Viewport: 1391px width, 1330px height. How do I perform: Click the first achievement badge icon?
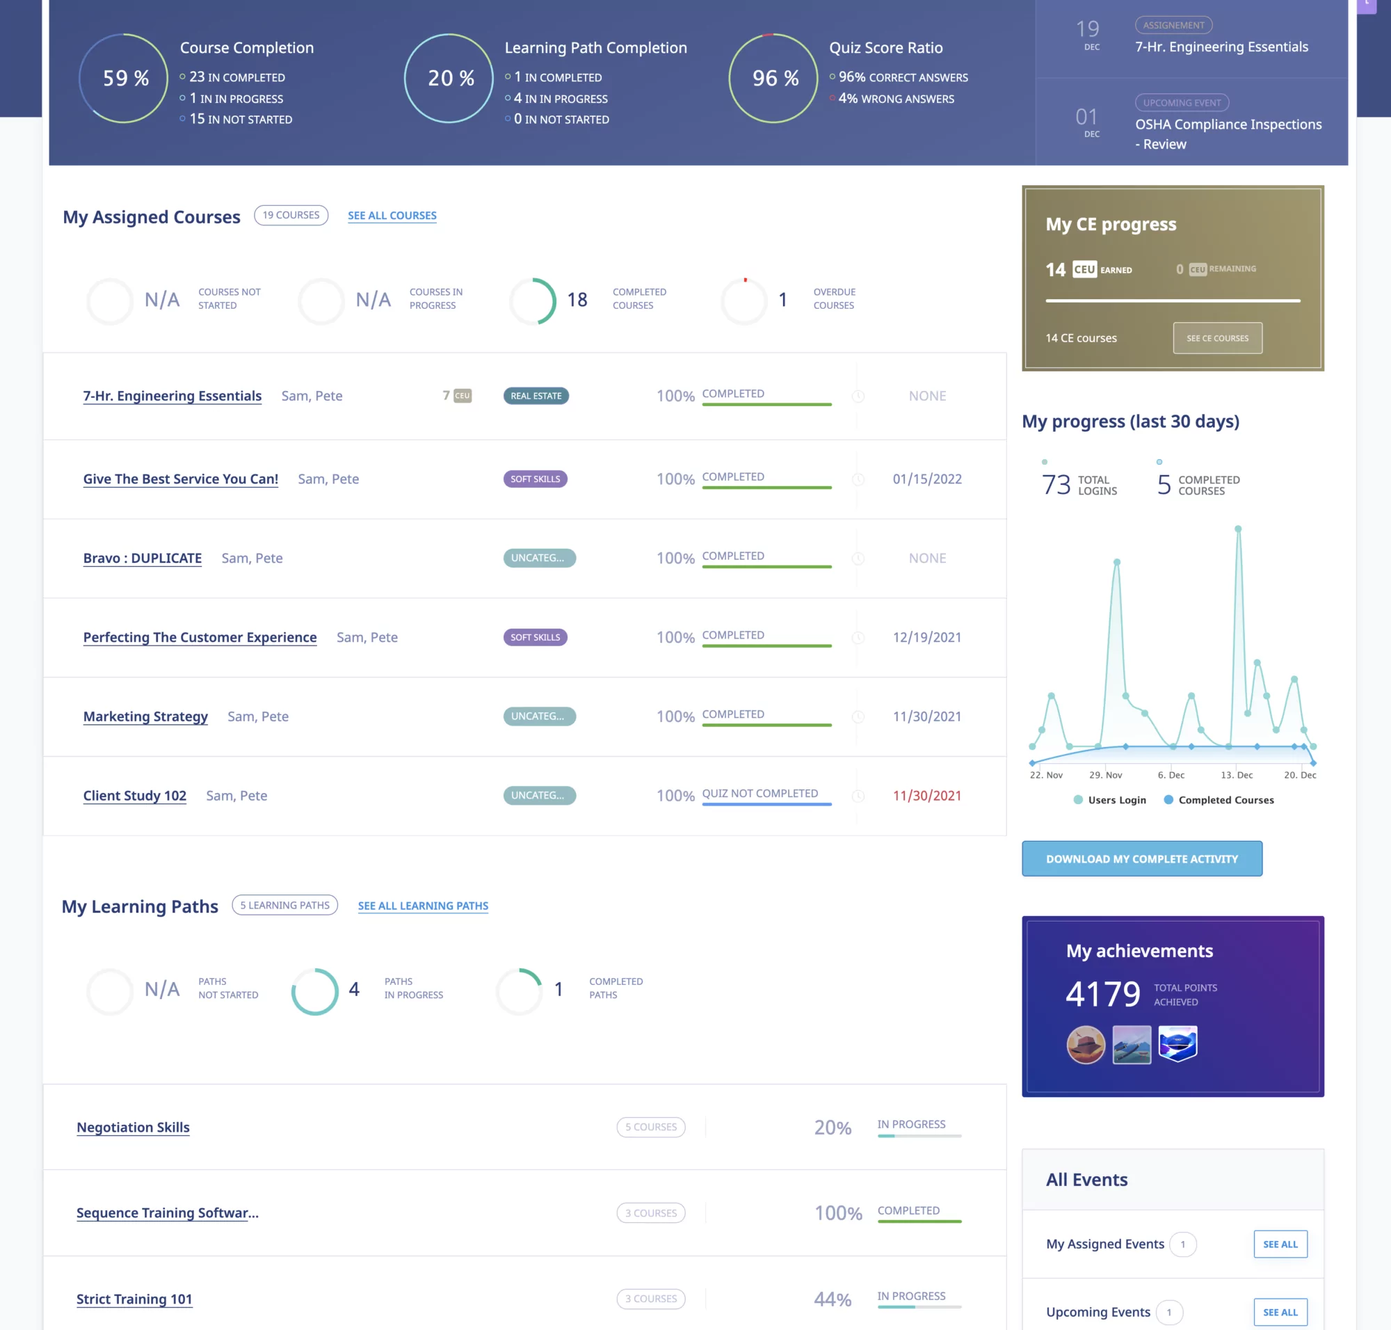click(x=1084, y=1043)
